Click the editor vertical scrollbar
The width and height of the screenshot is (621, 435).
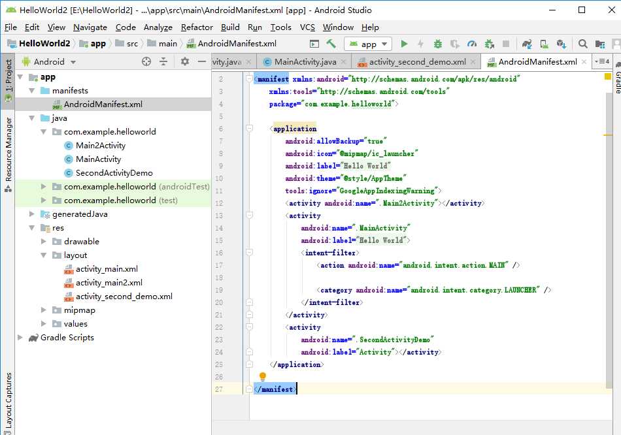tap(609, 240)
